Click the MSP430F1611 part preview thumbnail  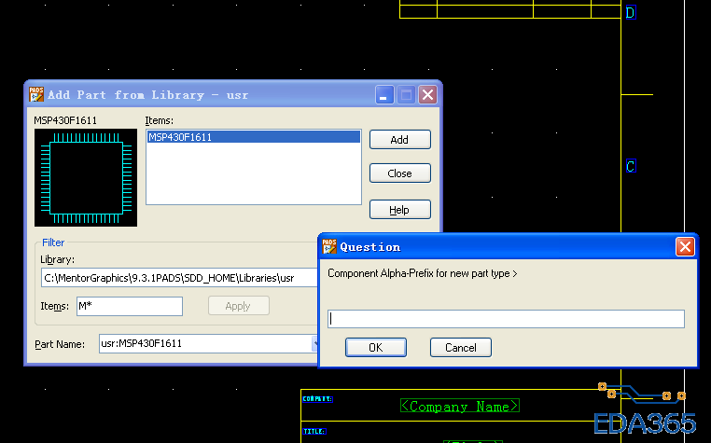[86, 177]
